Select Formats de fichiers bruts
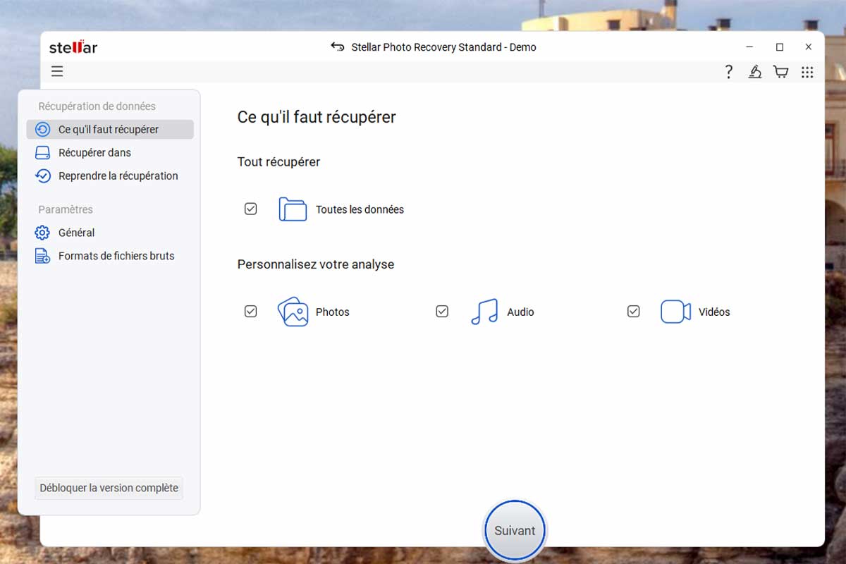This screenshot has width=846, height=564. 116,256
